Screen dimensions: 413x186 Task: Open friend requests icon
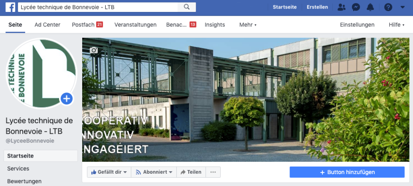tap(342, 7)
